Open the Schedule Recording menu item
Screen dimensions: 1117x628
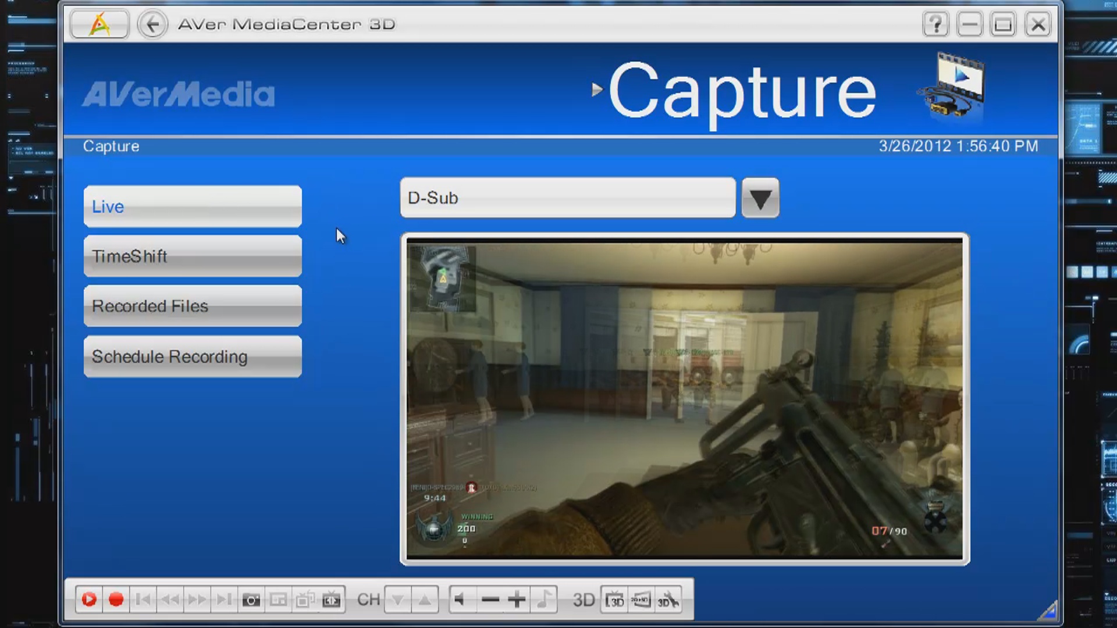pyautogui.click(x=193, y=356)
